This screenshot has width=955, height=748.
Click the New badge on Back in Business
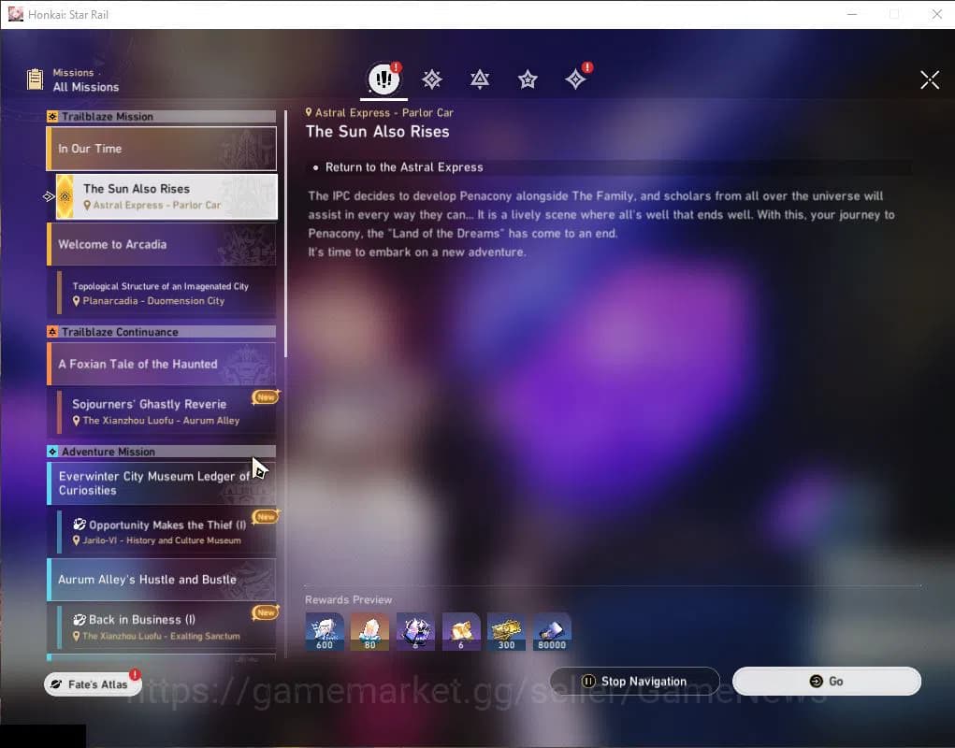267,612
